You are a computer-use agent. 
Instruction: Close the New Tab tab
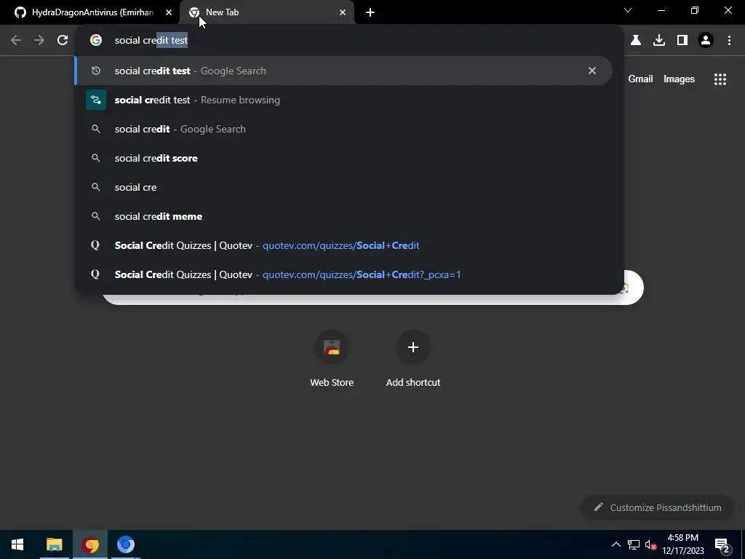(343, 12)
